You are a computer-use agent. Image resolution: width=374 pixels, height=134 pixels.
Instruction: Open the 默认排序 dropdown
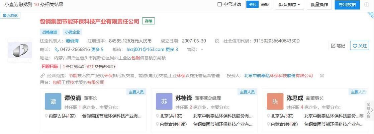[x=289, y=5]
